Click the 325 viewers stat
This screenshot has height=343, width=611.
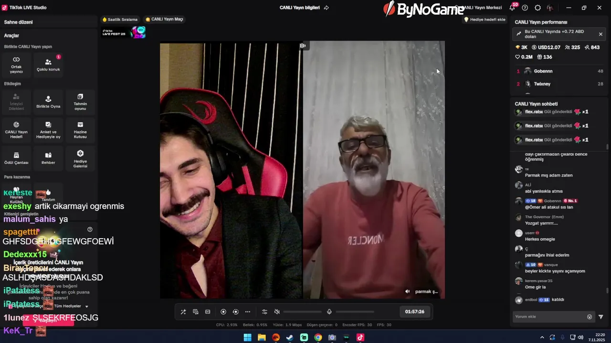(x=572, y=47)
